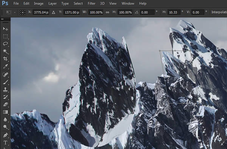The width and height of the screenshot is (227, 149).
Task: Open the Image menu
Action: (x=39, y=3)
